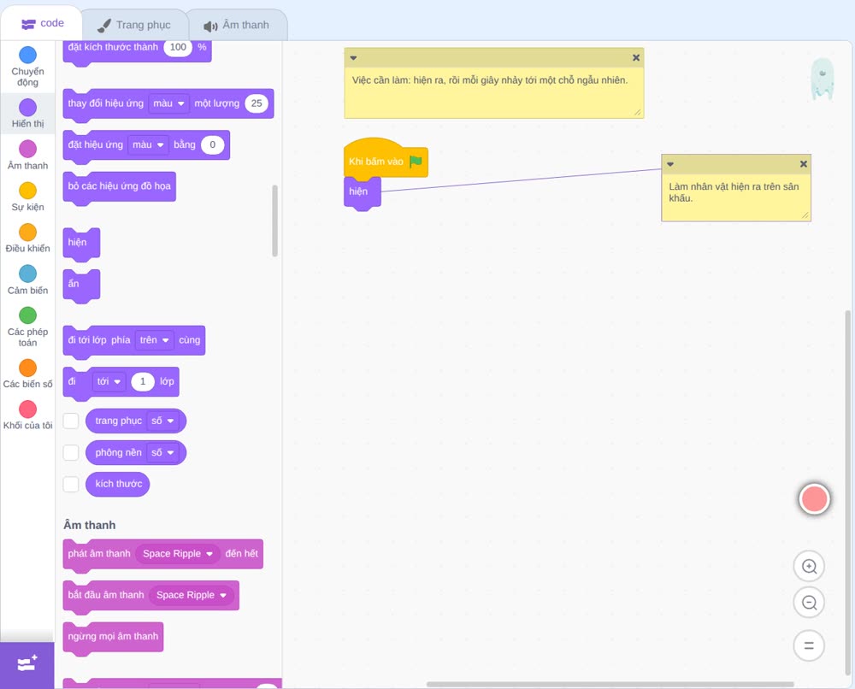Click the add extension button

tap(27, 664)
